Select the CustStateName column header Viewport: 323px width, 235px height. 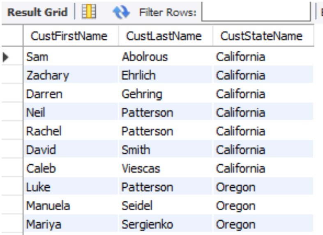click(263, 36)
